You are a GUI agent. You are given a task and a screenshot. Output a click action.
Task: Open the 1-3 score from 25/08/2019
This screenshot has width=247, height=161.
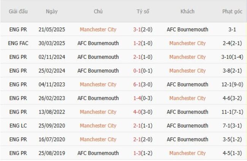pos(138,153)
